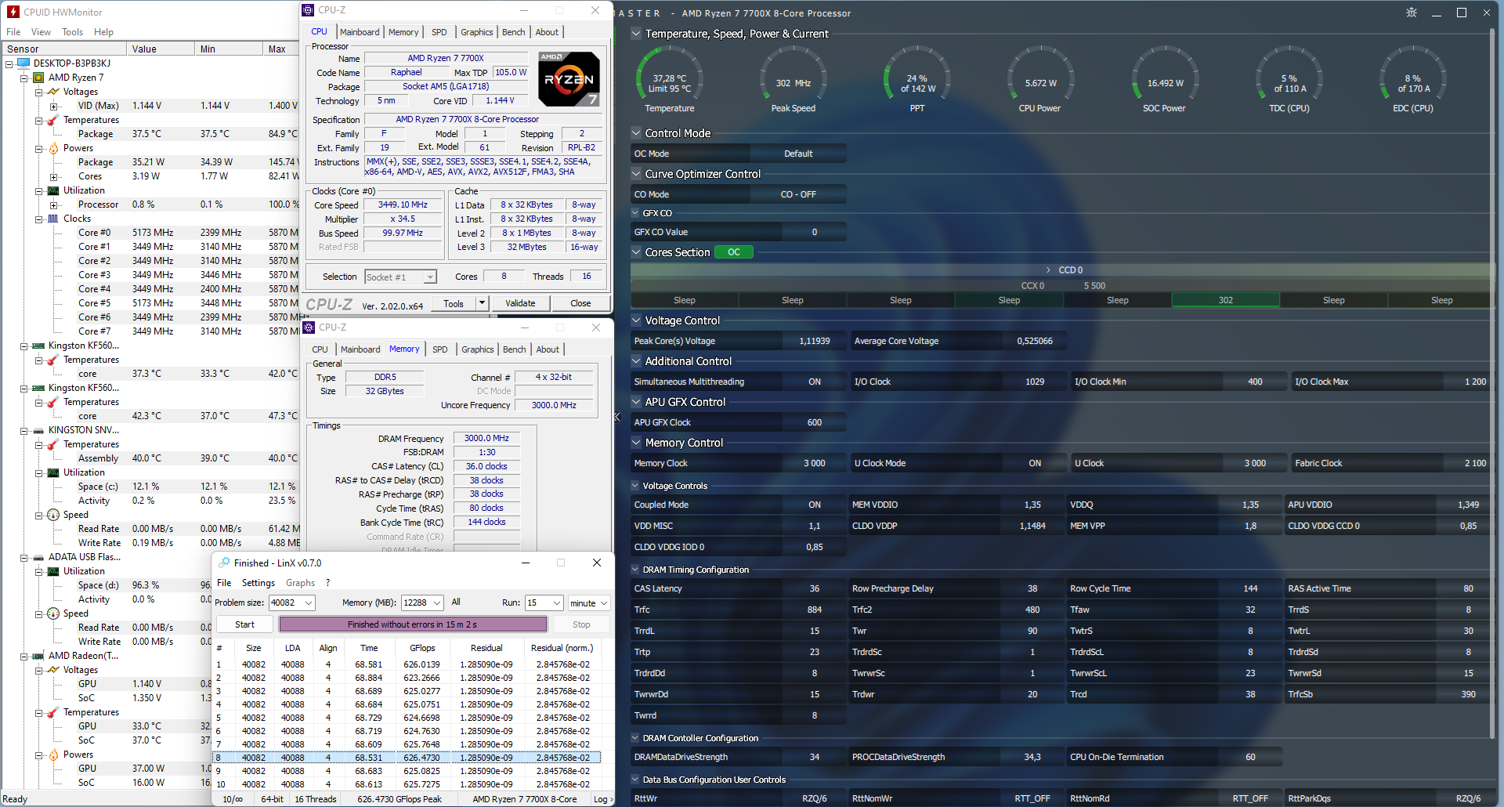Viewport: 1504px width, 807px height.
Task: Click the Voltages icon under AMD Ryzen 7
Action: [x=53, y=92]
